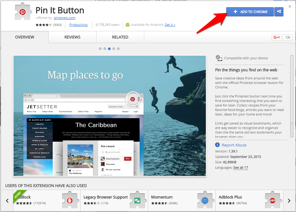The height and width of the screenshot is (212, 296).
Task: Open the Productivity category link
Action: click(x=78, y=25)
